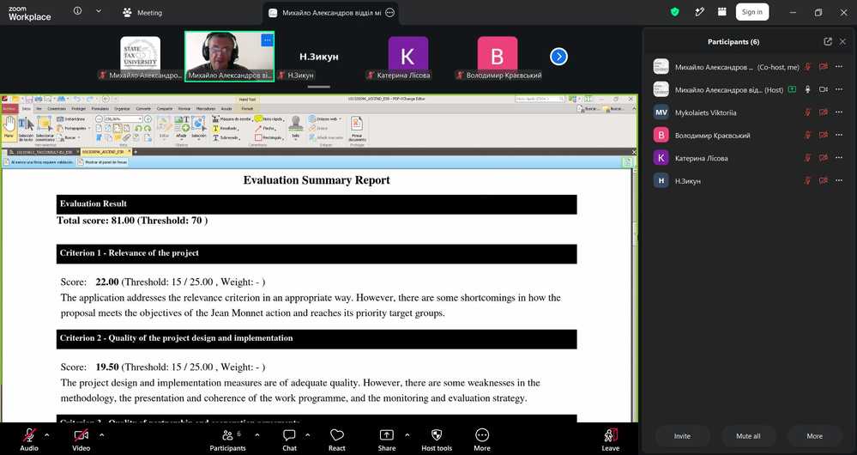Screen dimensions: 857x455
Task: Click the Invite button
Action: pyautogui.click(x=682, y=436)
